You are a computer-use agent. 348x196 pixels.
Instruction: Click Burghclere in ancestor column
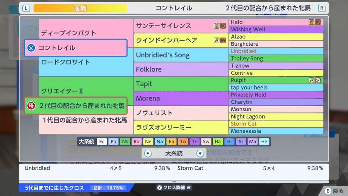pos(276,44)
